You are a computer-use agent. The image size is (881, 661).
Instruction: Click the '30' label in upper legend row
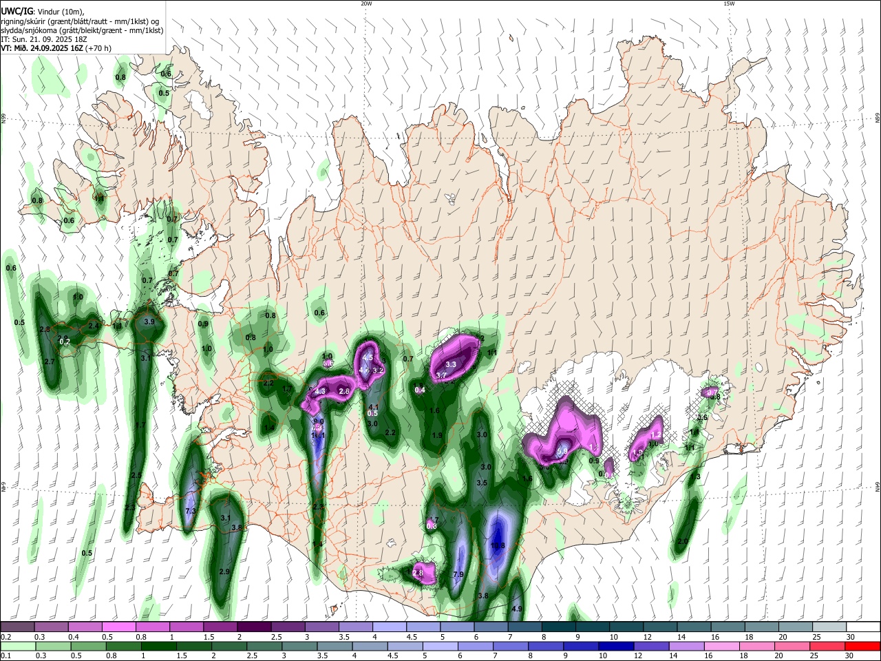point(851,637)
